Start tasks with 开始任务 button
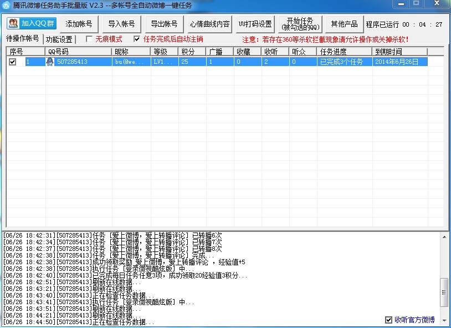This screenshot has width=451, height=328. [x=300, y=24]
